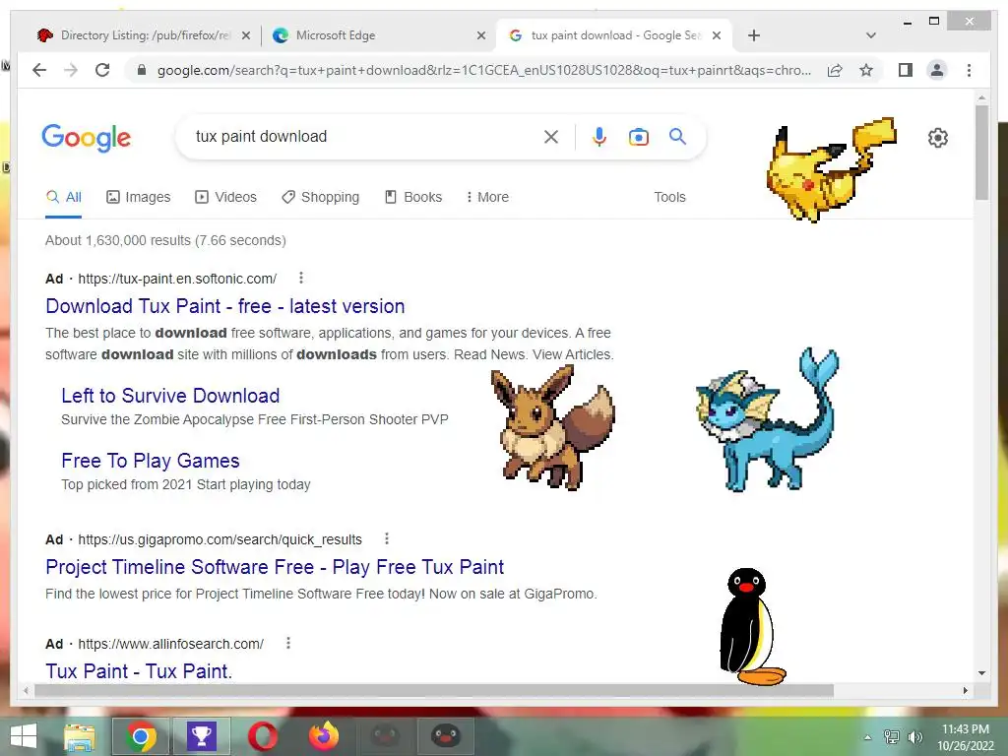Switch to Images results
The width and height of the screenshot is (1008, 756).
pyautogui.click(x=138, y=197)
